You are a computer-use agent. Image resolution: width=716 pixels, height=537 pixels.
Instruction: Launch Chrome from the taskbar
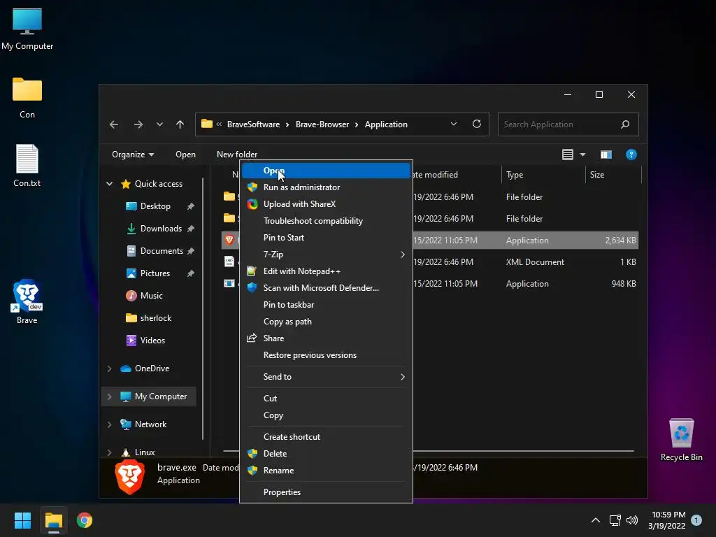point(85,520)
